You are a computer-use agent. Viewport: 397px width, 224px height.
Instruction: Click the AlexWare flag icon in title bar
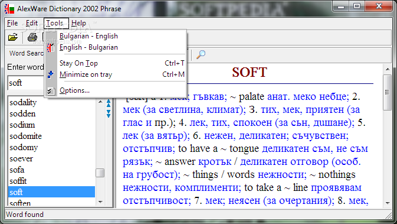pyautogui.click(x=9, y=9)
